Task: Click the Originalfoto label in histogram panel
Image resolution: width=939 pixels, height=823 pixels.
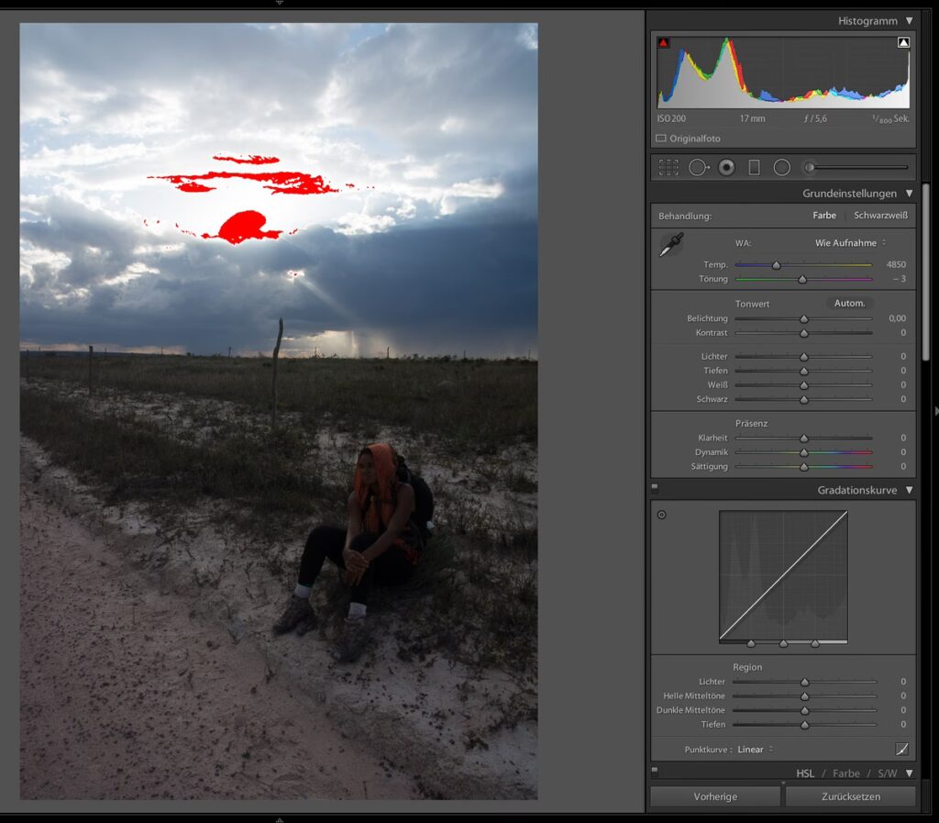Action: (x=694, y=139)
